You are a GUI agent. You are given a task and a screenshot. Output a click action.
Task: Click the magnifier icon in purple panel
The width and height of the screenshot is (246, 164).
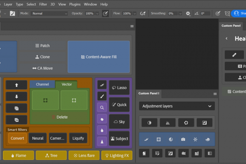[102, 108]
